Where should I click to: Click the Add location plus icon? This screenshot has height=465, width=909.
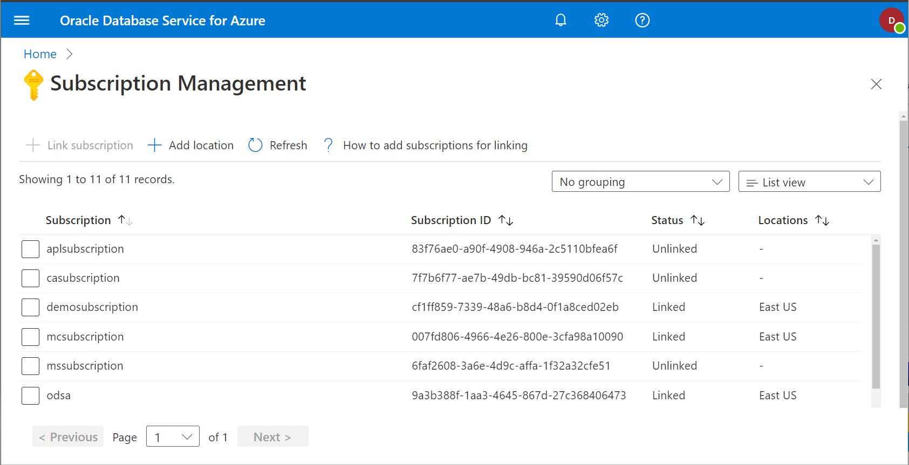(154, 145)
